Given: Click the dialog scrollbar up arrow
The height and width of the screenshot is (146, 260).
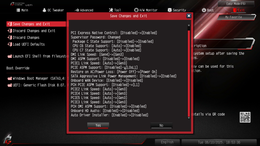Looking at the screenshot, I should click(189, 25).
